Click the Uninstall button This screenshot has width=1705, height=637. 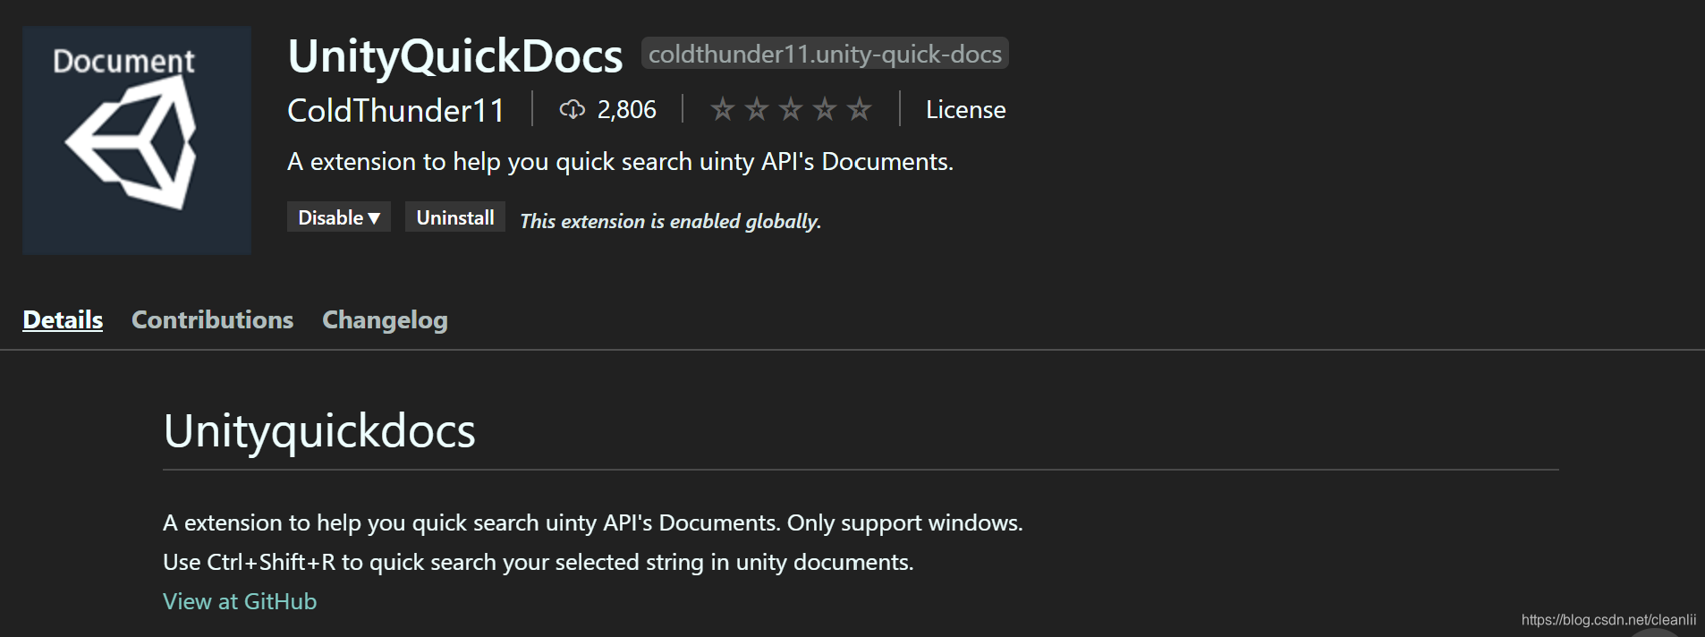[455, 217]
